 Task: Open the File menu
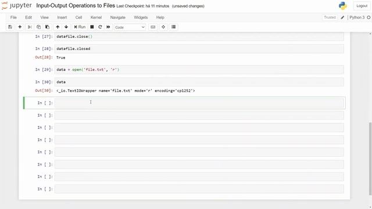(13, 17)
